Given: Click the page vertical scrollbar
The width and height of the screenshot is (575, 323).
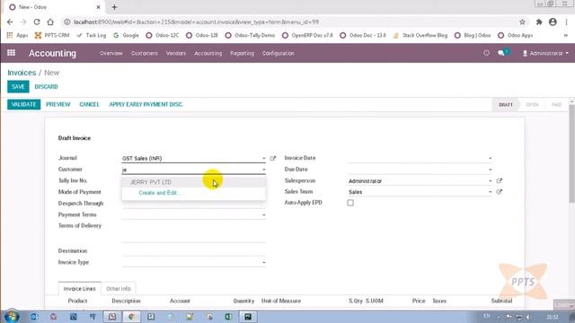Looking at the screenshot, I should (x=571, y=153).
